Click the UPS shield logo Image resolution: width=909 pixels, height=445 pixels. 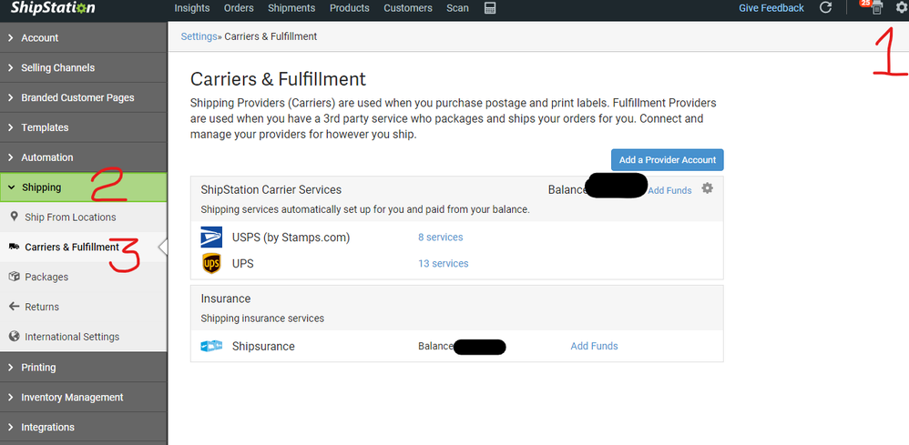point(211,264)
